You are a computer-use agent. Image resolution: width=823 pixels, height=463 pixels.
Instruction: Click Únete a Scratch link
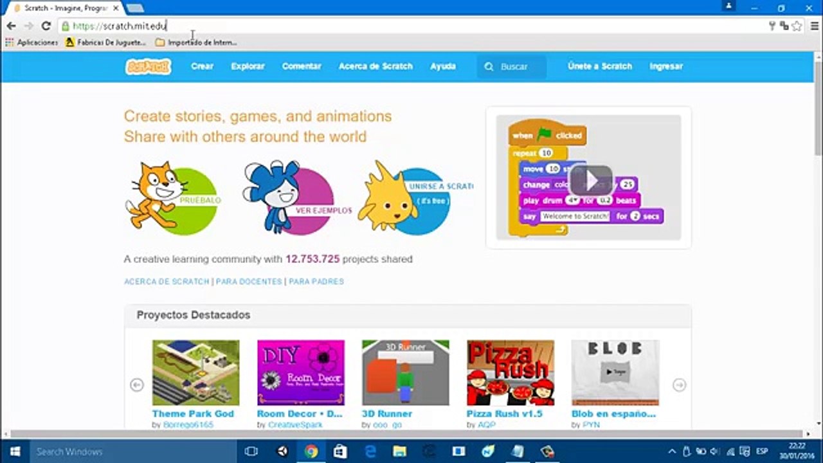(x=600, y=66)
